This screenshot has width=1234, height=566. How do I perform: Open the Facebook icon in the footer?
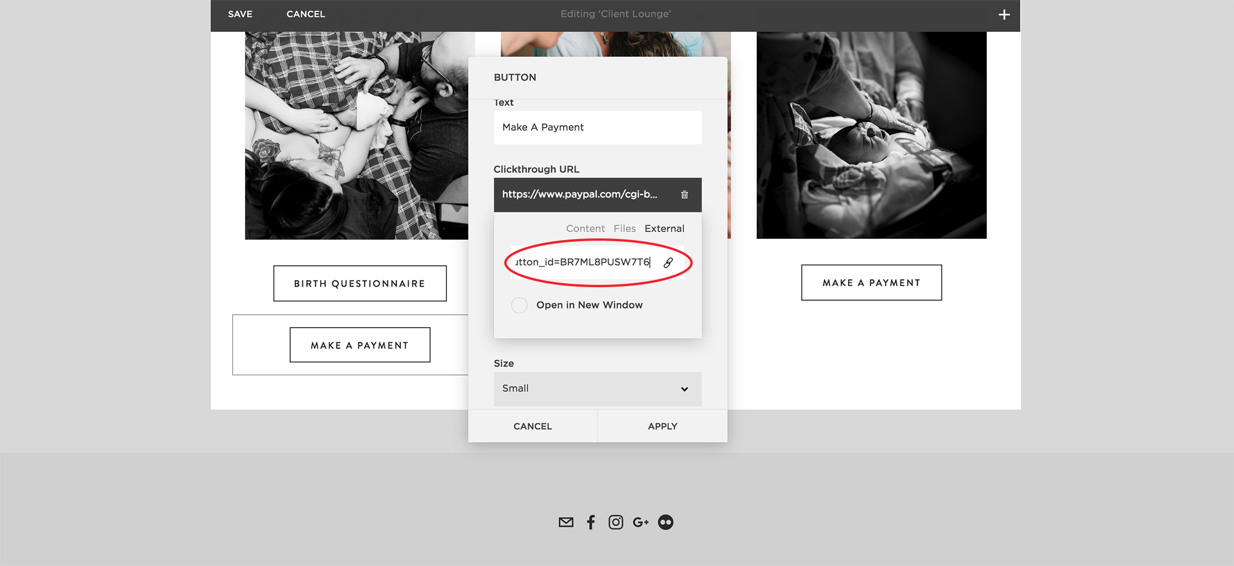[591, 522]
